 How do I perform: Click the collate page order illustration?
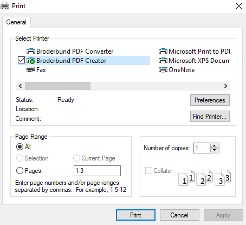point(205,177)
